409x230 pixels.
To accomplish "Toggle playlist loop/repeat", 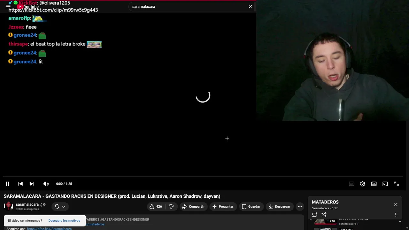I will [x=315, y=215].
